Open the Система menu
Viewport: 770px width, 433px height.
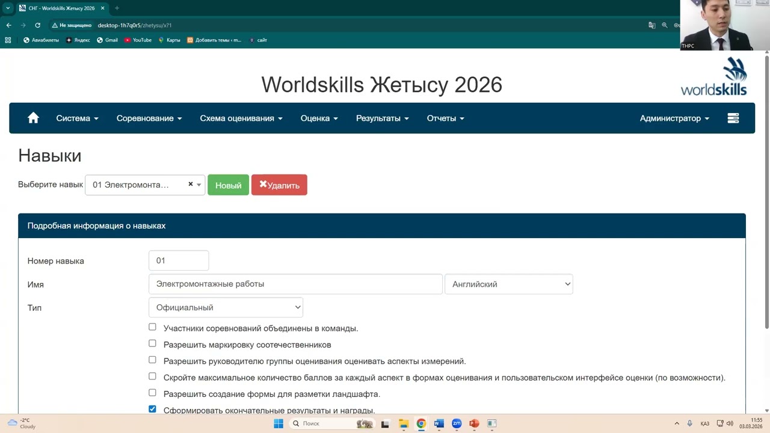tap(77, 118)
